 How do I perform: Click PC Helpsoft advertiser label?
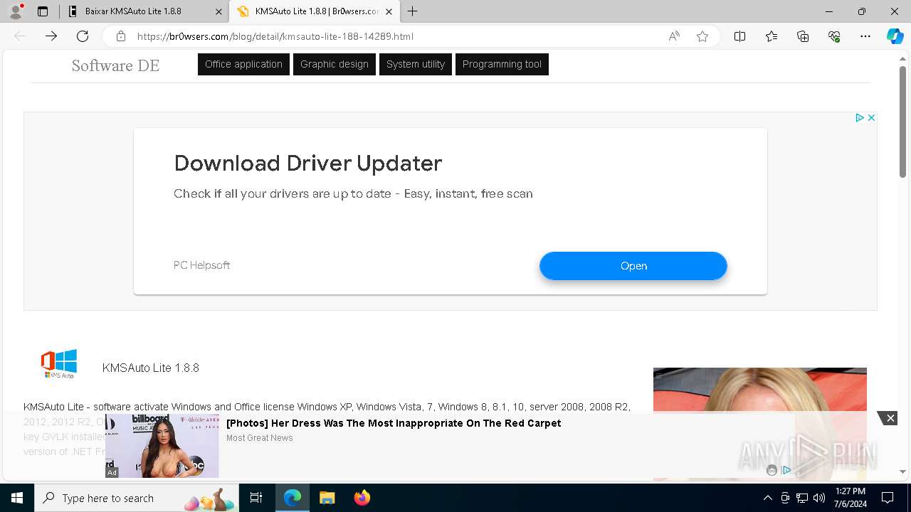[201, 265]
